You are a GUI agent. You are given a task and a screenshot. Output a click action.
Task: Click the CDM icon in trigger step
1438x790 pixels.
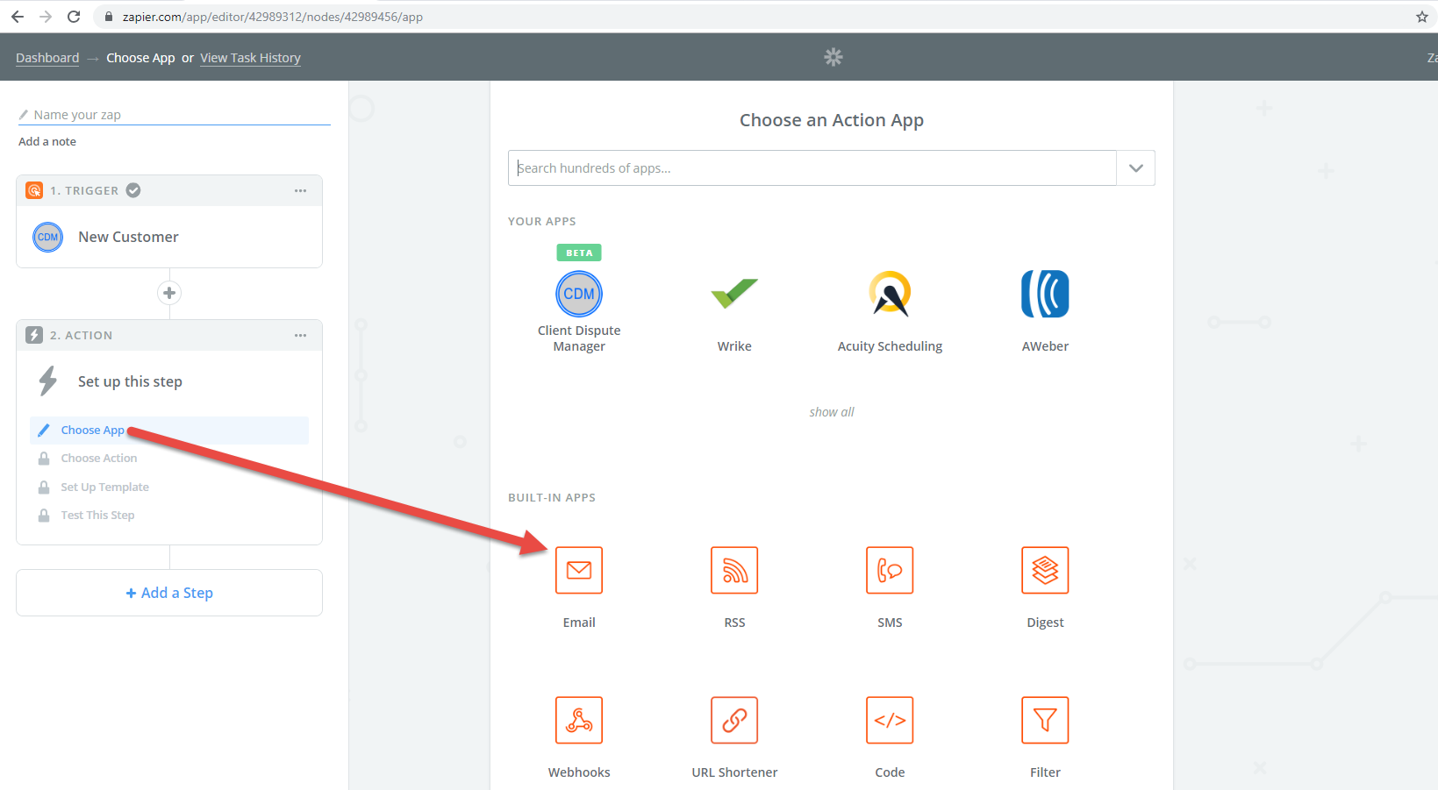[x=48, y=237]
